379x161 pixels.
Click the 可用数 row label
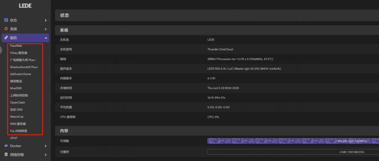pos(64,141)
